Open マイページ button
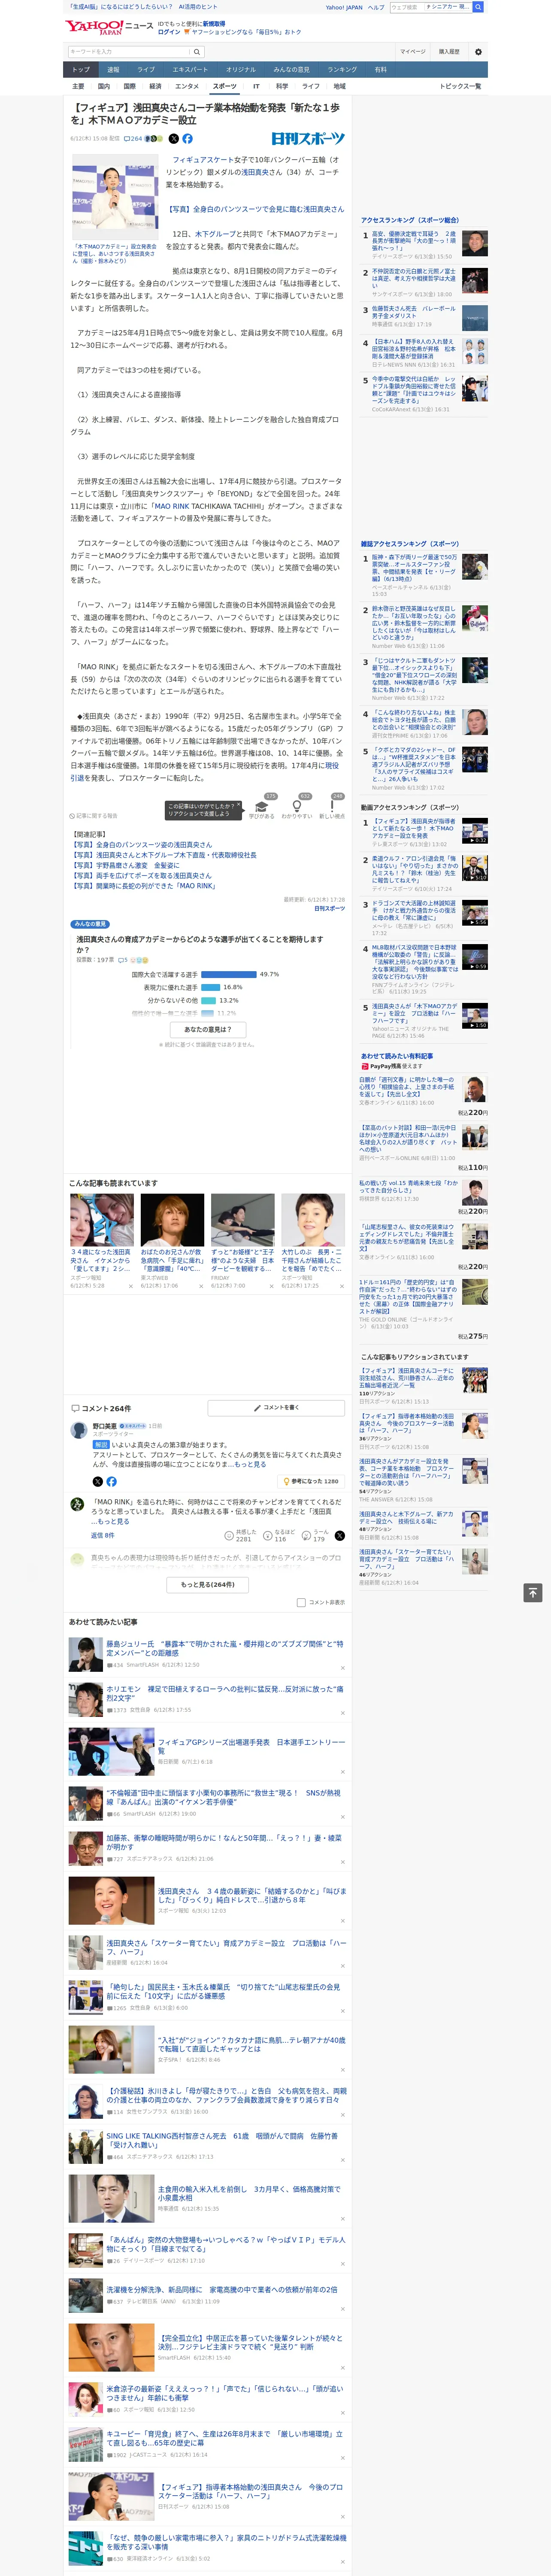This screenshot has width=551, height=2576. [x=412, y=51]
